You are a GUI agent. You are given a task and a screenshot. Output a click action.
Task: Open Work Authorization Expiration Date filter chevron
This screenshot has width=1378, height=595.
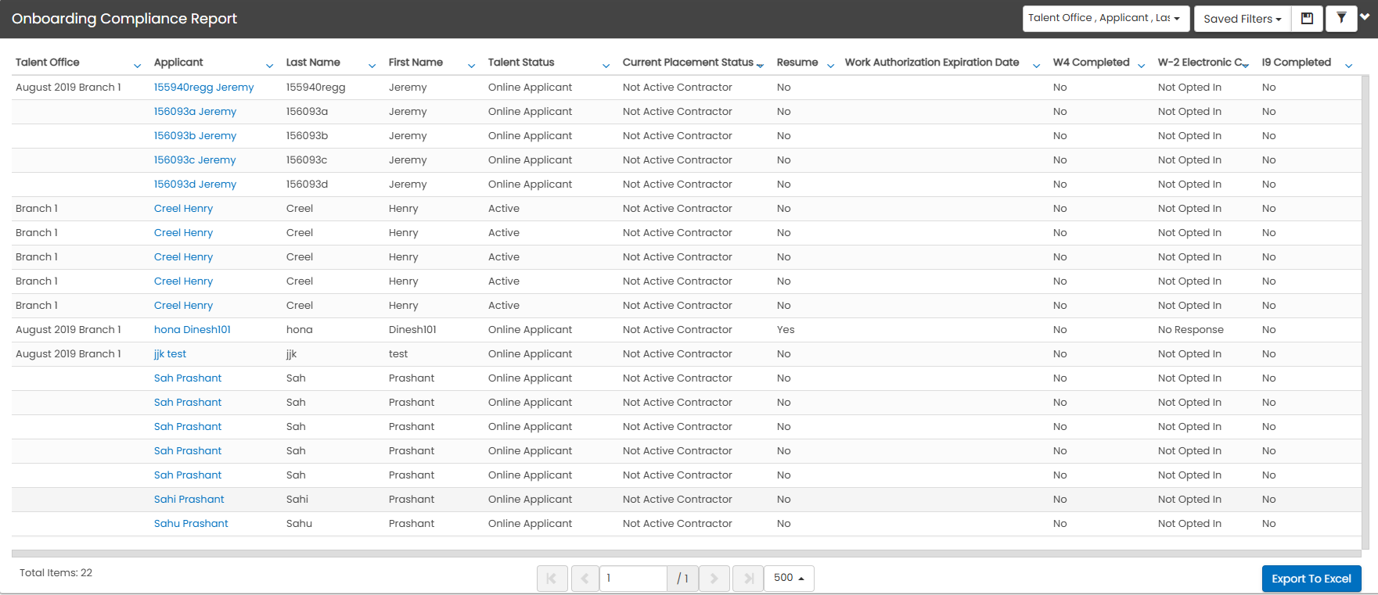1037,66
